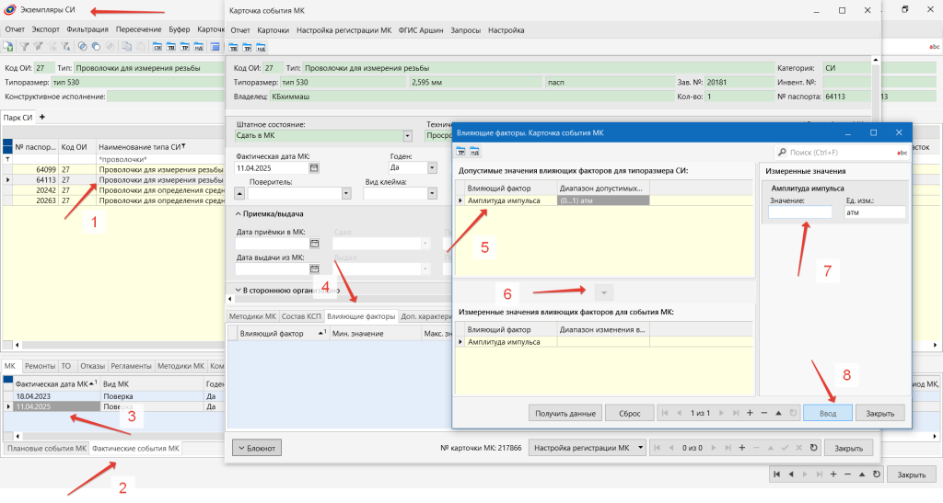The image size is (943, 503).
Task: Switch to the Плановые события МК tab
Action: coord(47,449)
